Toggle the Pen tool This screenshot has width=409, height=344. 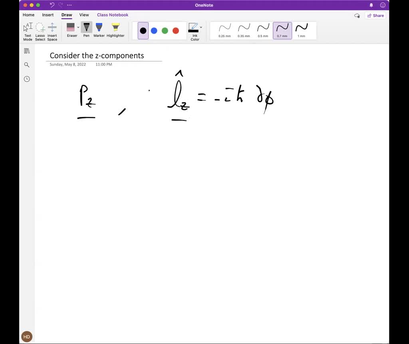coord(86,30)
